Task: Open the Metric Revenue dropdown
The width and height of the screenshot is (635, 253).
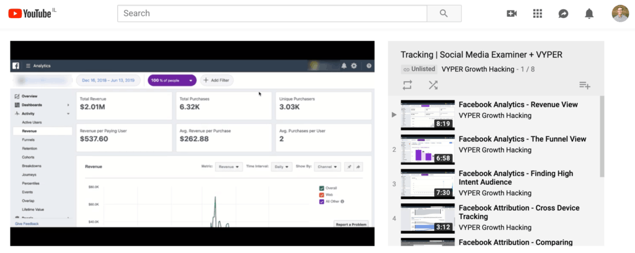Action: click(229, 167)
